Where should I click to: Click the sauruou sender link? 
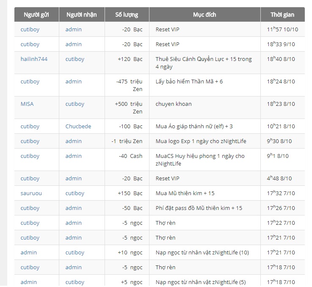click(31, 193)
